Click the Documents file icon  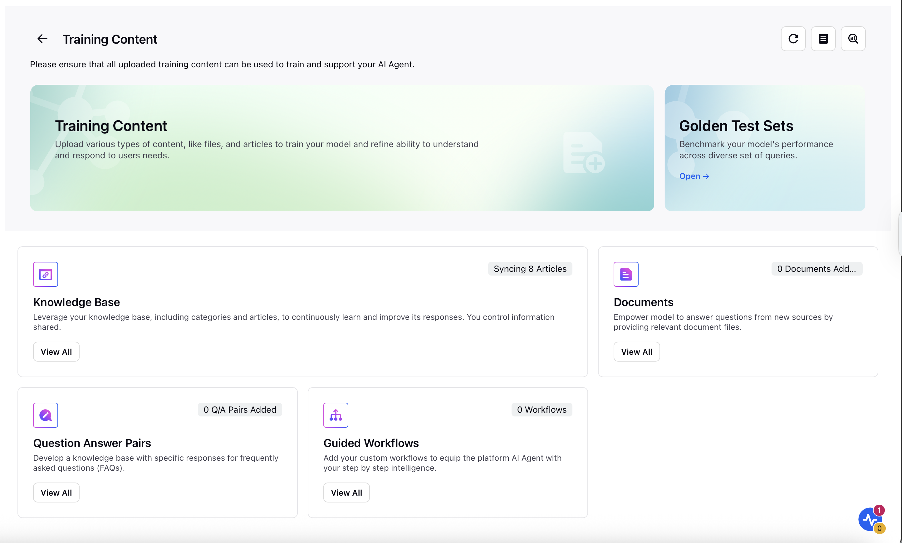[x=626, y=274]
